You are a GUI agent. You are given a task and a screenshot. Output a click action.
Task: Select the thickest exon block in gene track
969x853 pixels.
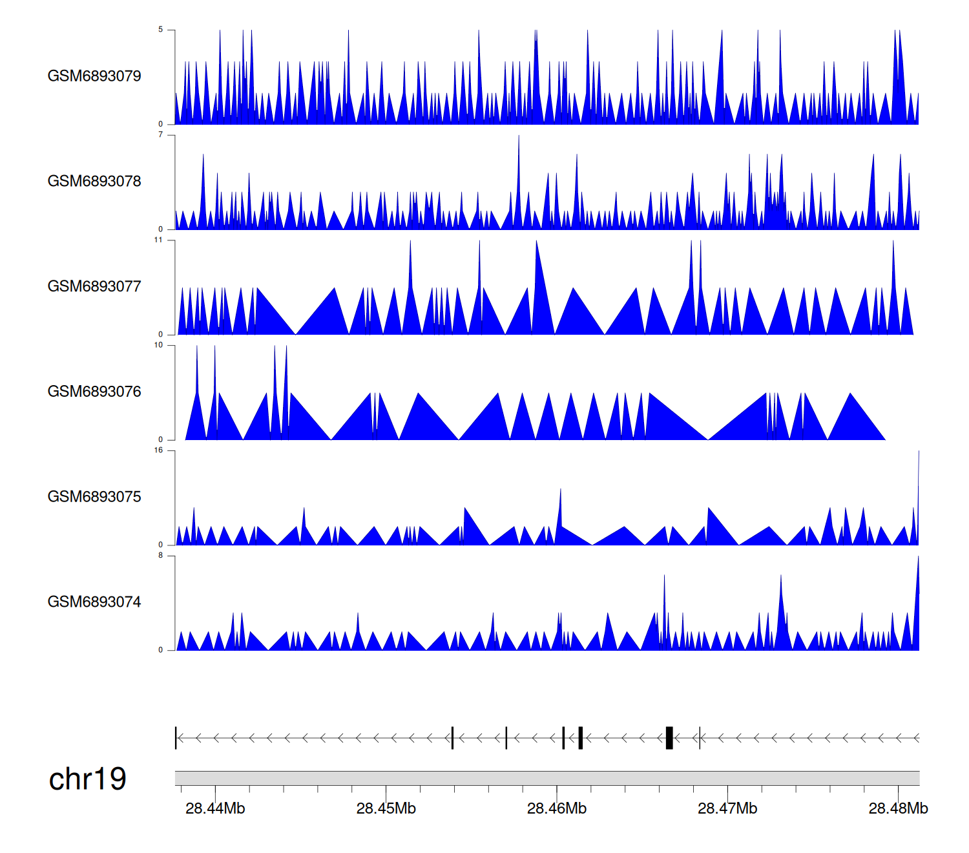click(669, 738)
